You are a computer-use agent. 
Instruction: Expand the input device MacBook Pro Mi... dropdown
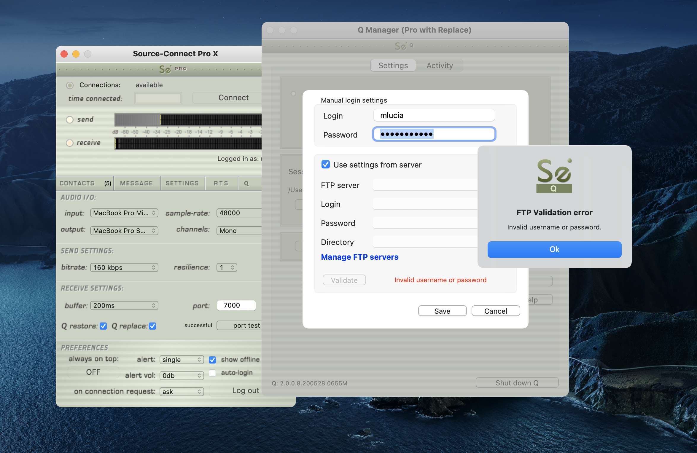click(x=124, y=213)
